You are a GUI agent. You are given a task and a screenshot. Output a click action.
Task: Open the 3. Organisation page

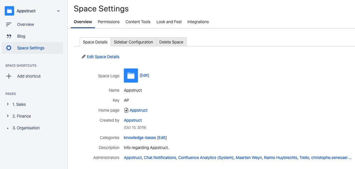26,128
